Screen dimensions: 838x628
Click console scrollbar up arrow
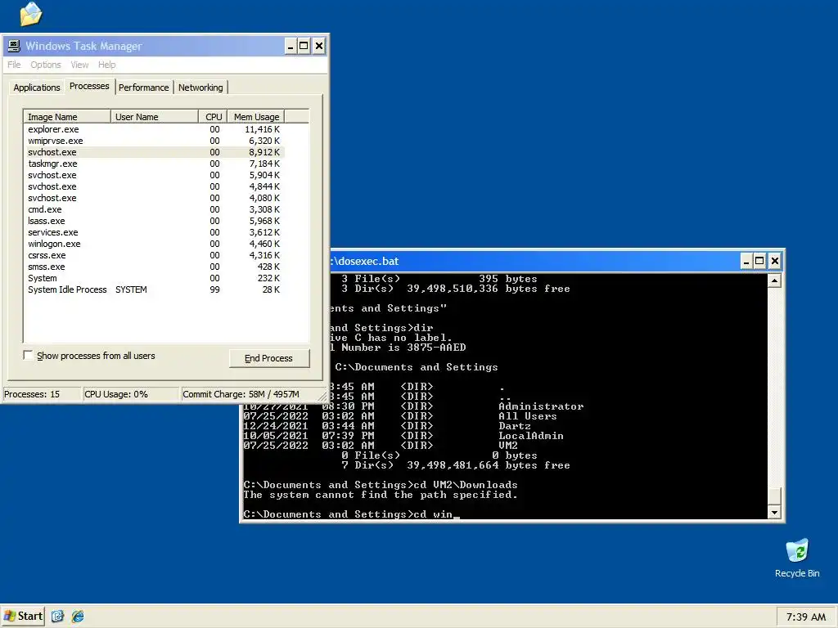774,280
